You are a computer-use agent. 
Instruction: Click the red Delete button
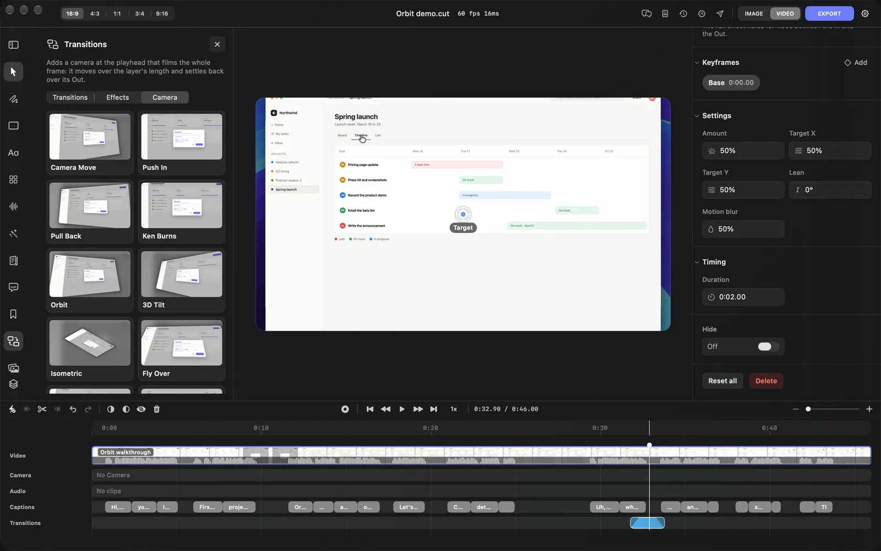[766, 381]
